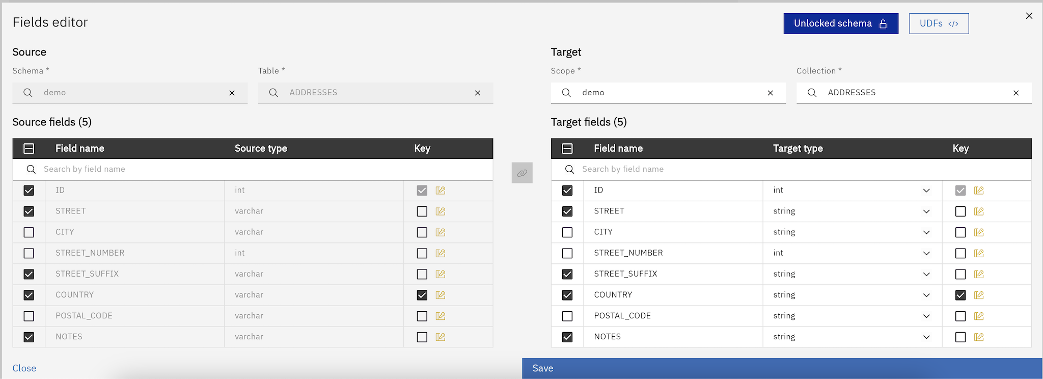Click the Target type column header

coord(798,148)
